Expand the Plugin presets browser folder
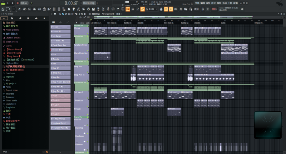 (11, 30)
